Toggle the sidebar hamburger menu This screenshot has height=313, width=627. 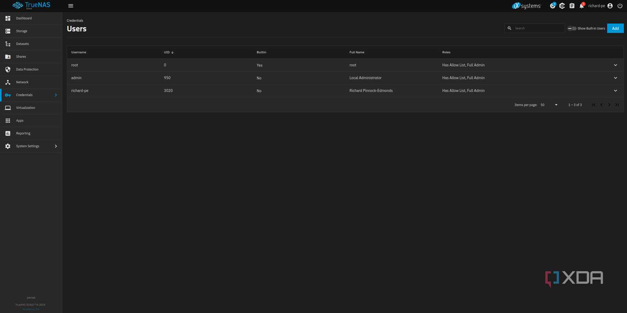click(71, 6)
